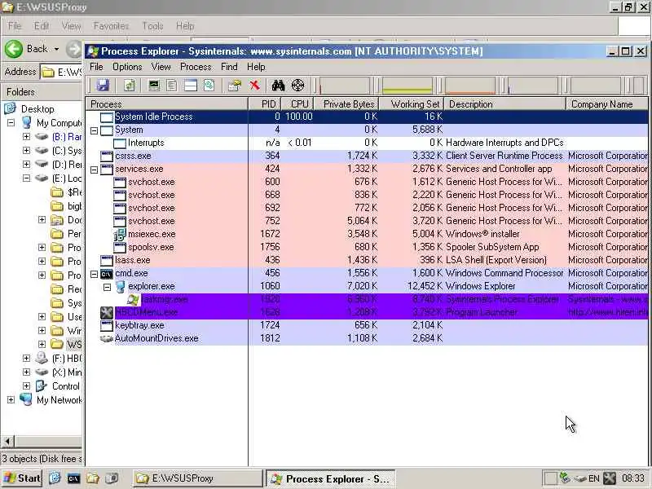Select the System Idle Process row
Screen dimensions: 652x489
(367, 117)
